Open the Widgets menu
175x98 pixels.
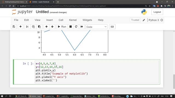87,20
